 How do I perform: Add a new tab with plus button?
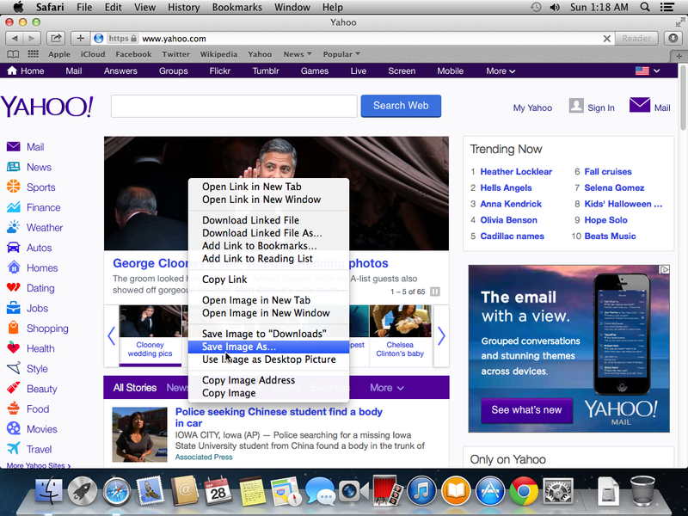point(679,56)
